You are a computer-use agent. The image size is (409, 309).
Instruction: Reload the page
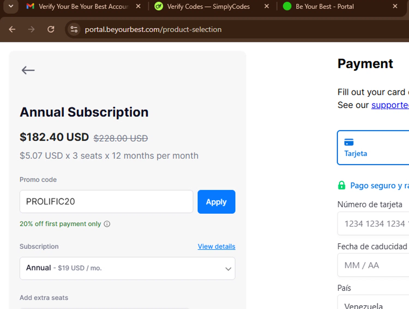click(51, 29)
